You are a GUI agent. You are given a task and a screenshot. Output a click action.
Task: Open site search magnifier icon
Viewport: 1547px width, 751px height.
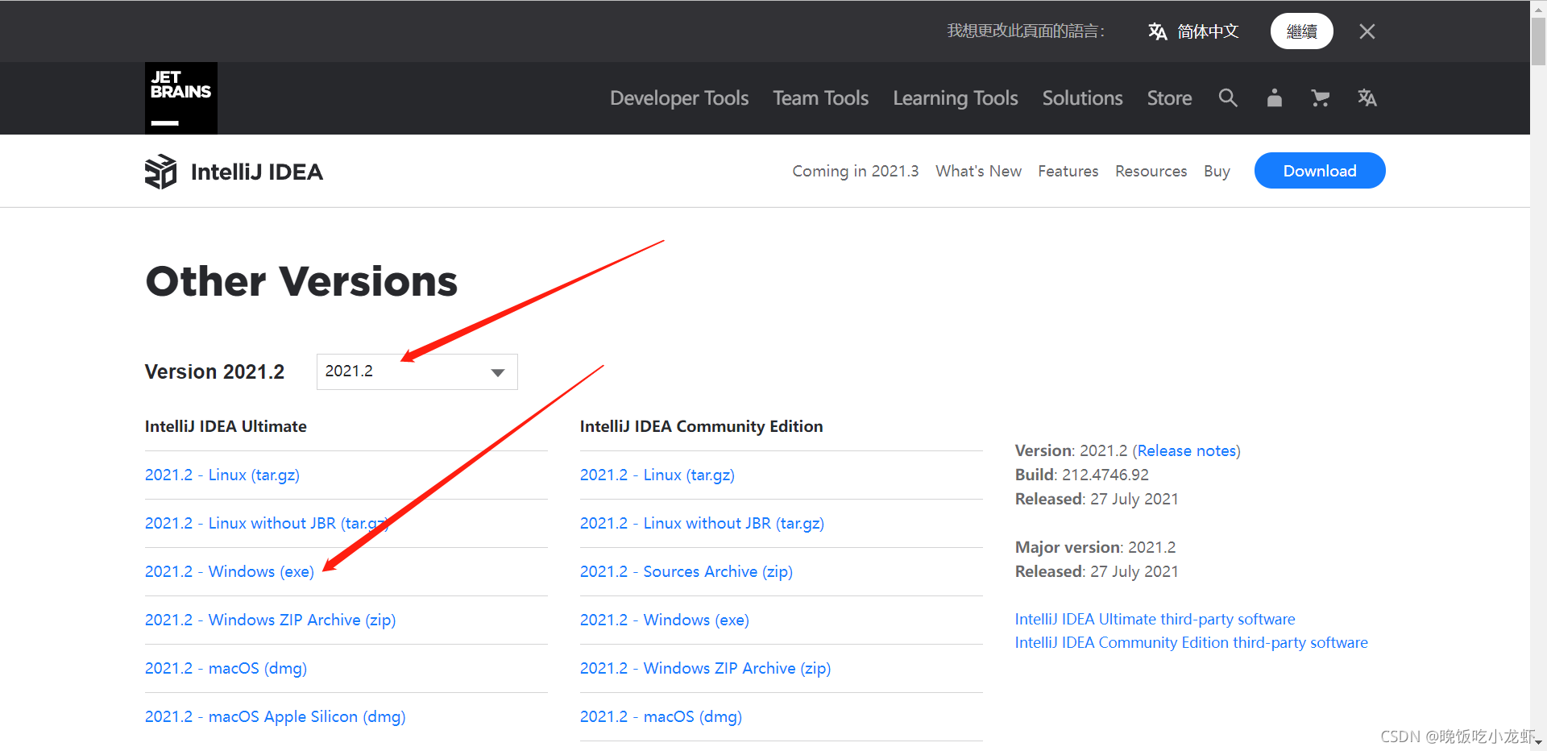pos(1227,98)
